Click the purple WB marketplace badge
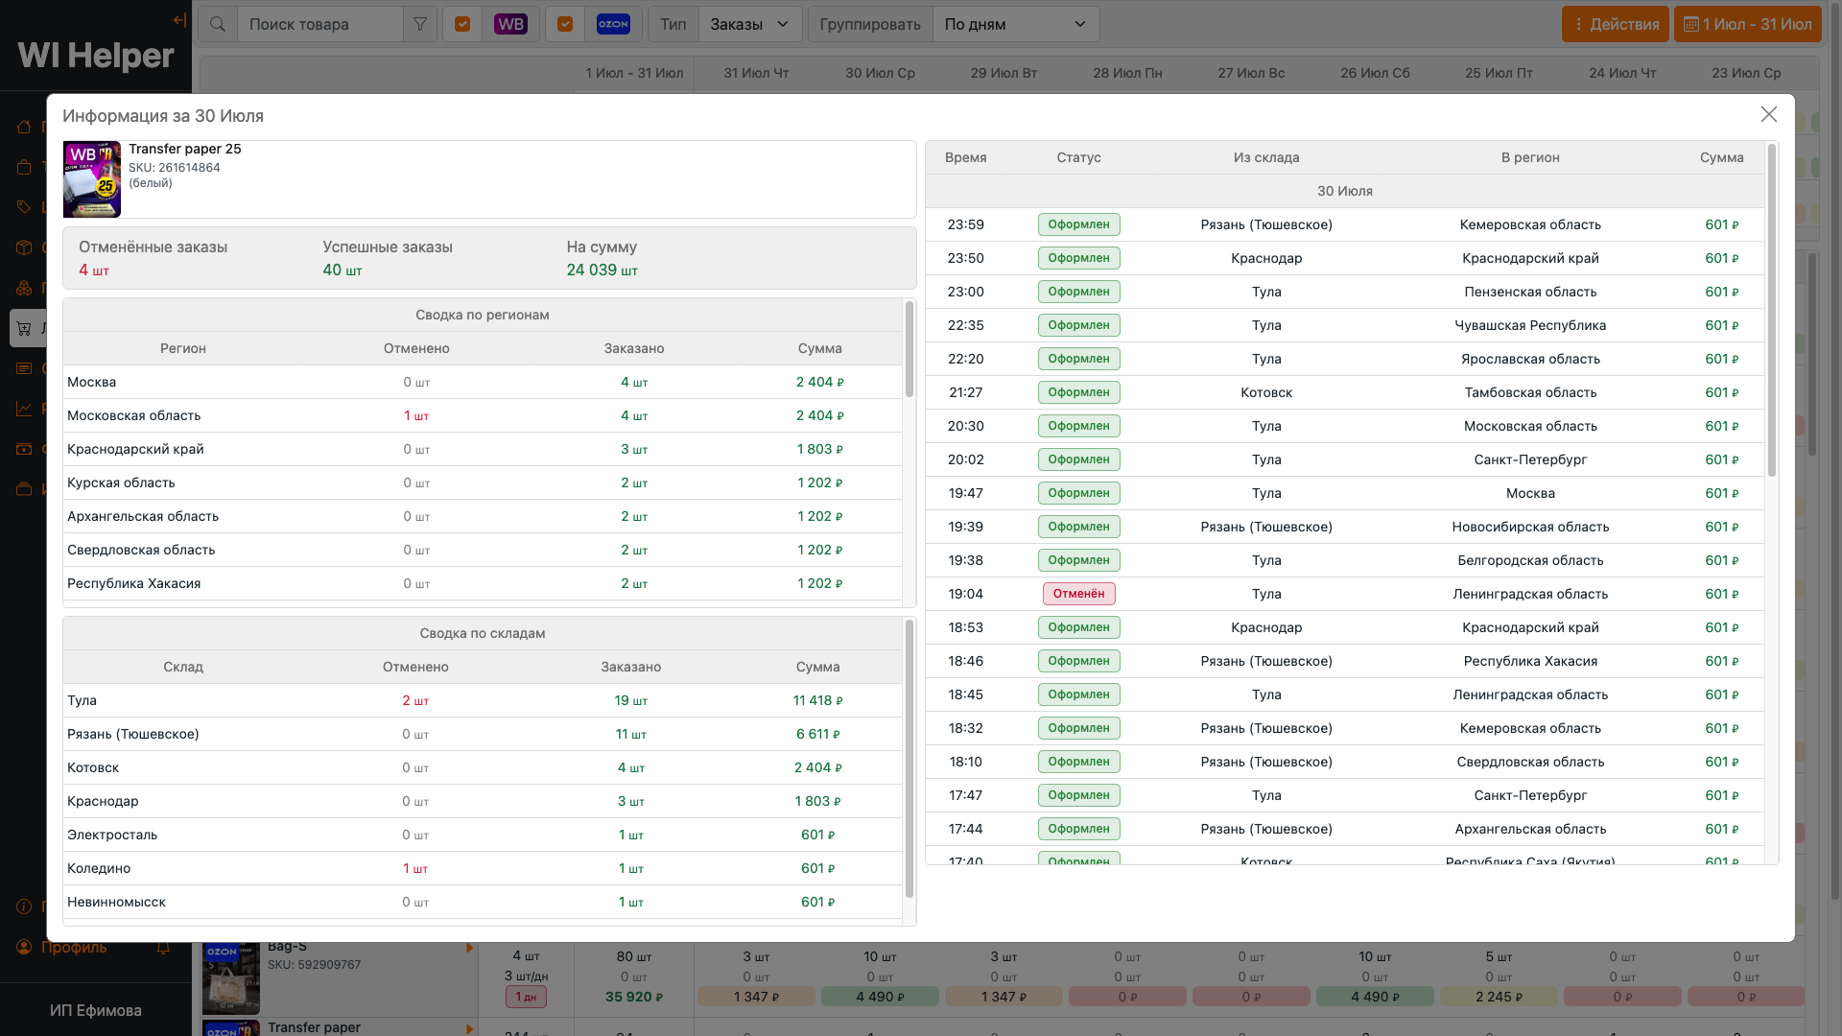Viewport: 1842px width, 1036px height. click(510, 24)
